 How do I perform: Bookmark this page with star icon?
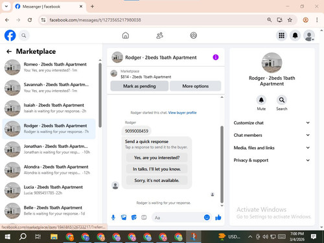(290, 20)
